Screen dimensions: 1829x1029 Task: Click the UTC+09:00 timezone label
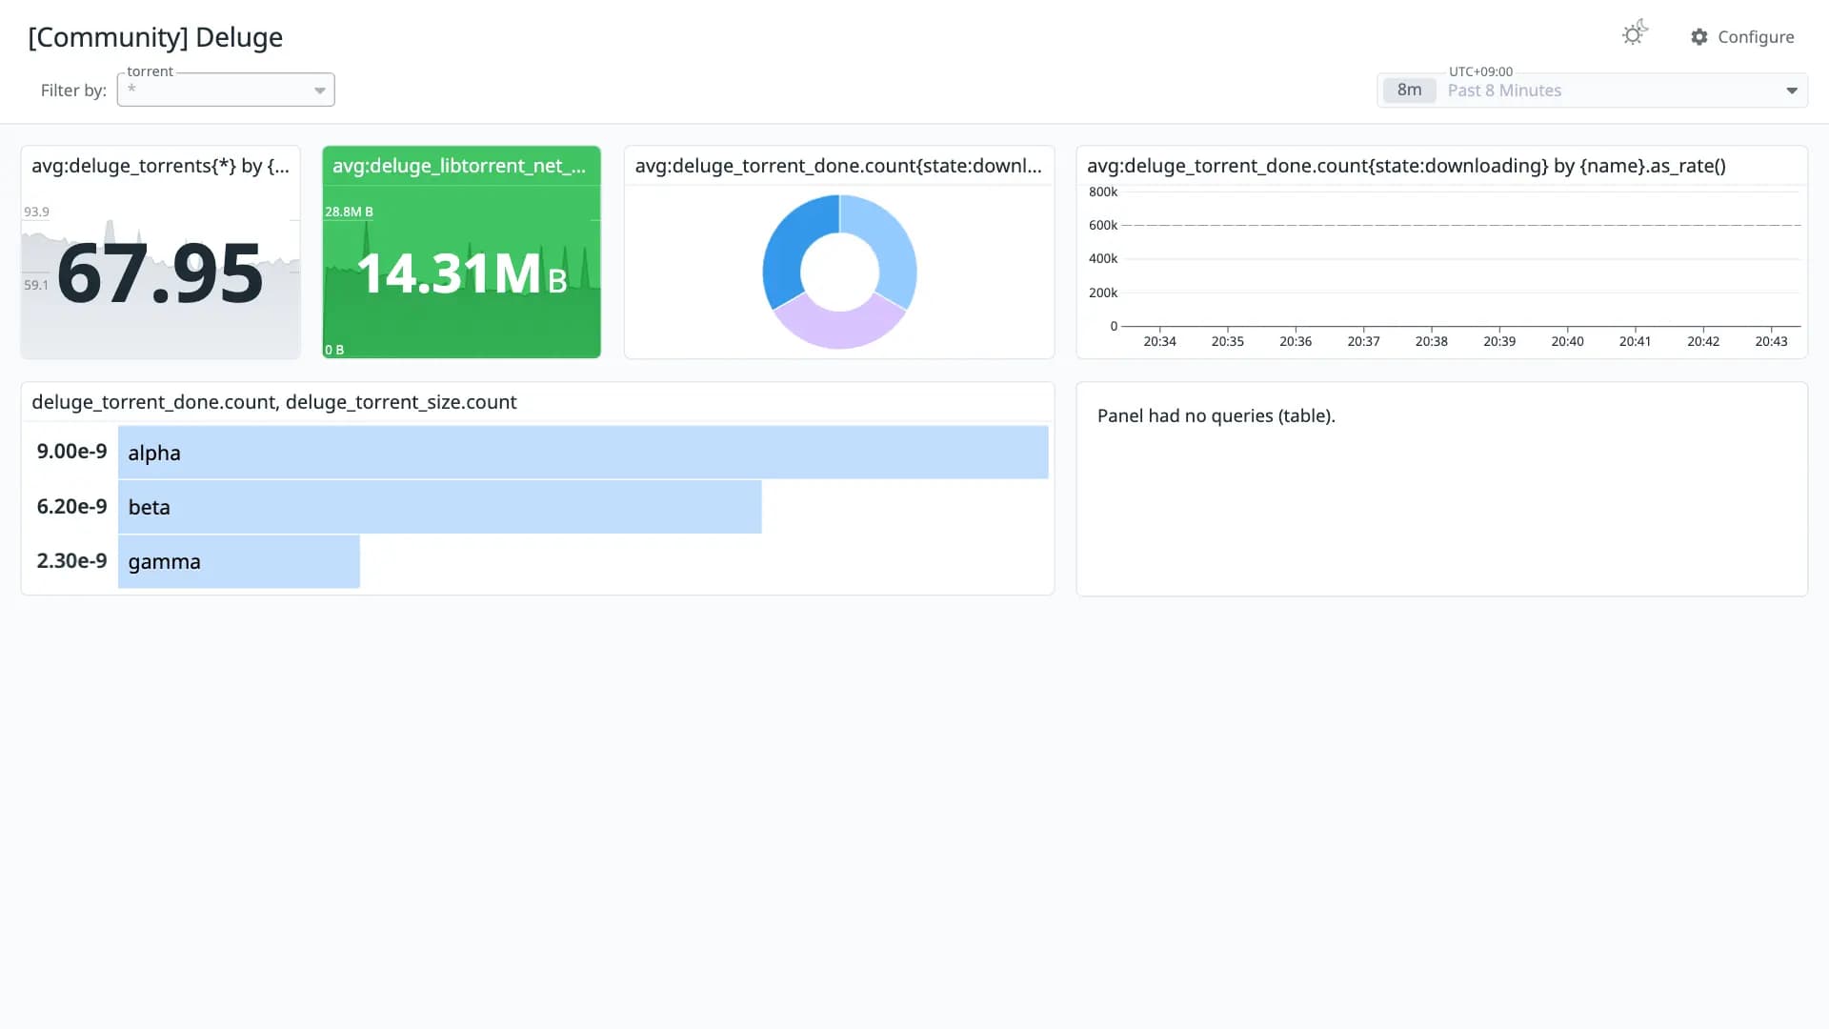pos(1480,71)
